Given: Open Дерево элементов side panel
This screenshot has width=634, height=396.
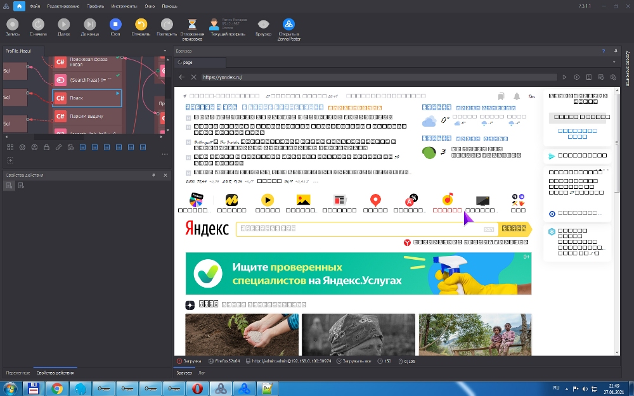Looking at the screenshot, I should click(628, 68).
